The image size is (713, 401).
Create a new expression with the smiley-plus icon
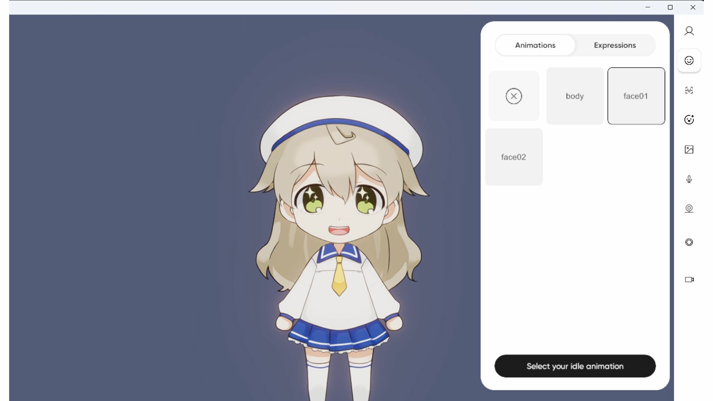[x=689, y=120]
